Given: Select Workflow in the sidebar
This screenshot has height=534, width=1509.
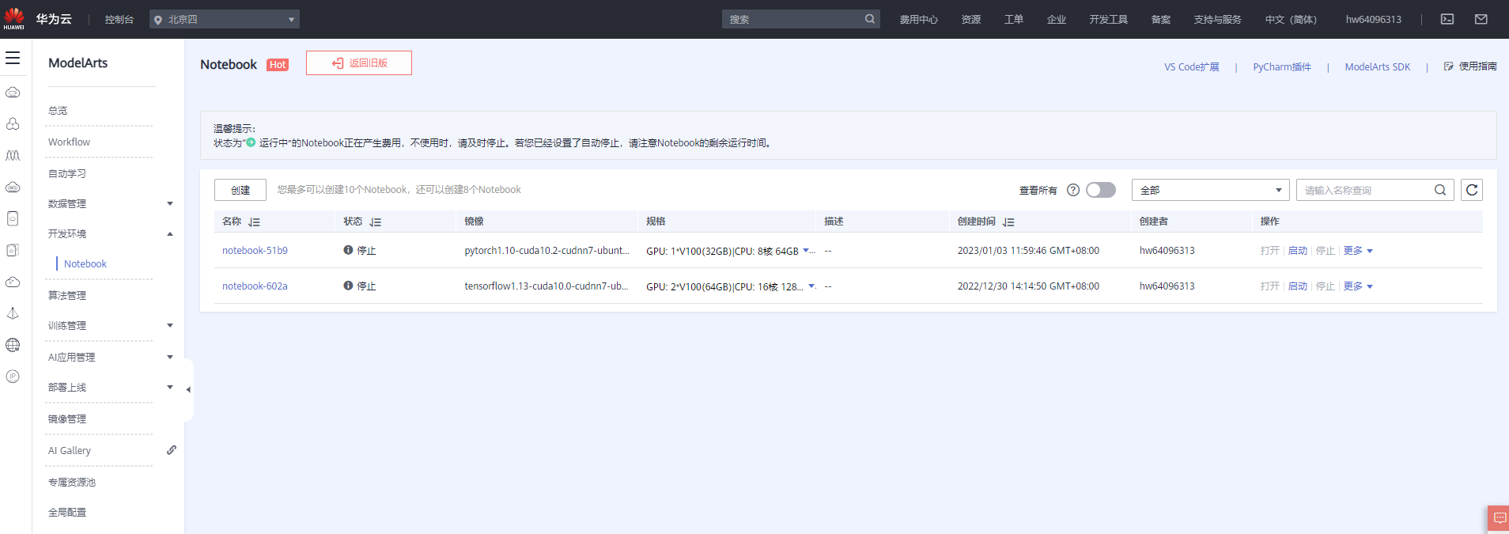Looking at the screenshot, I should point(69,142).
